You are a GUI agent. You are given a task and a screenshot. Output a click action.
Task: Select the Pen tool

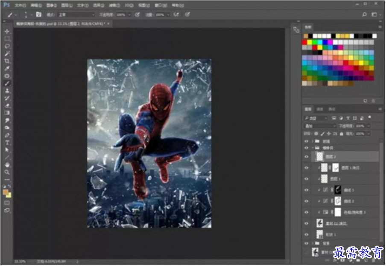point(7,135)
